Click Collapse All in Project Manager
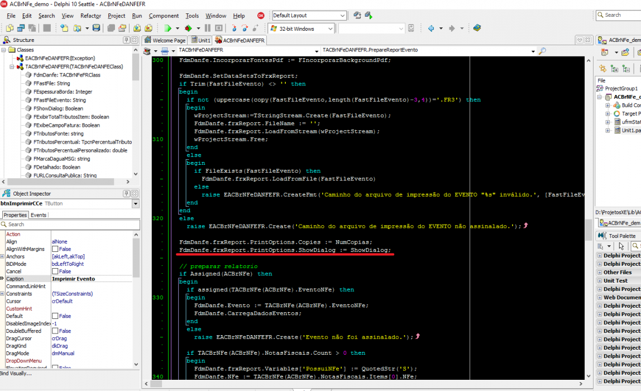Viewport: 641px width, 391px height. [x=626, y=69]
